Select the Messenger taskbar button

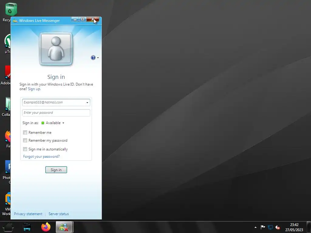(64, 227)
